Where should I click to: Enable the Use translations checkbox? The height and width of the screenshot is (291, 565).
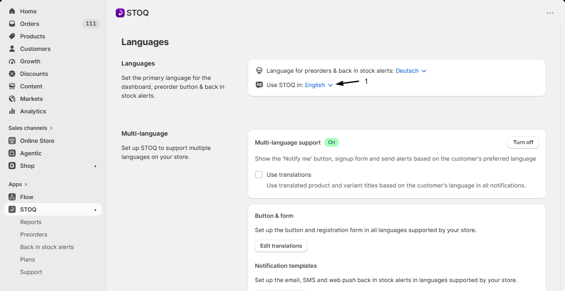click(259, 175)
